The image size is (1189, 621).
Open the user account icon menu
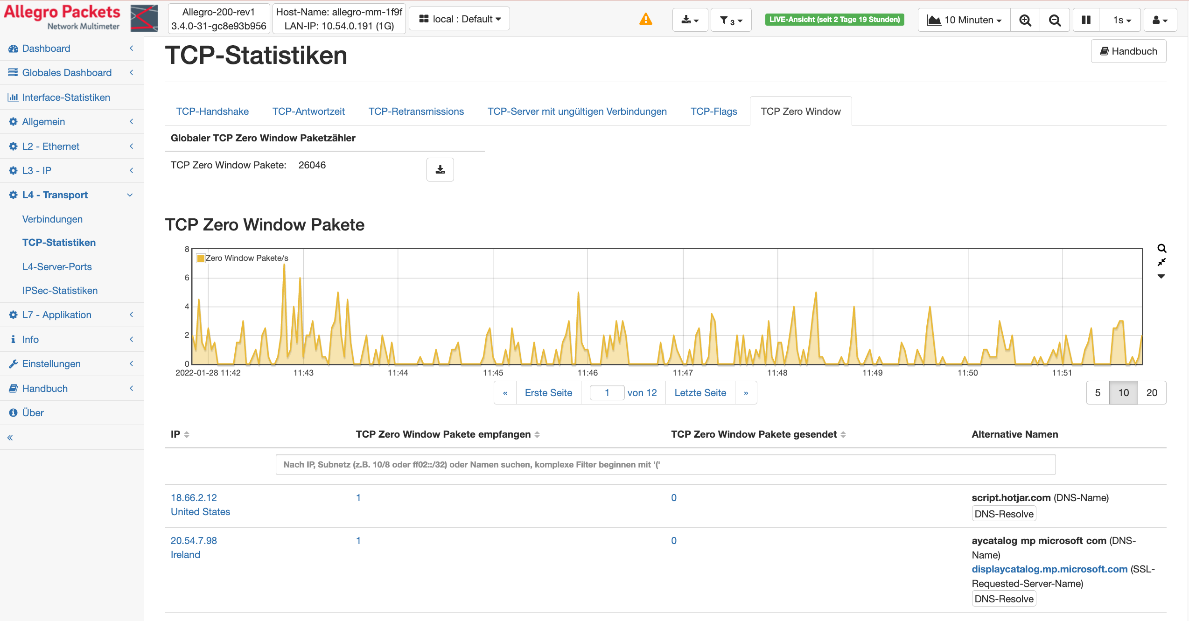(x=1160, y=20)
